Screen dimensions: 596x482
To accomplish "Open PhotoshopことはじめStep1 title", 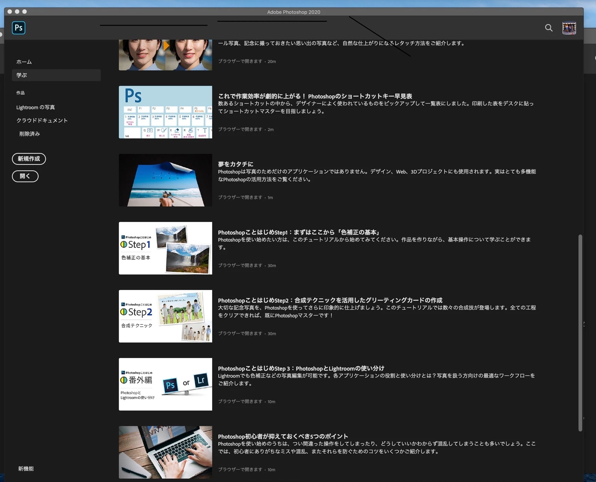I will tap(299, 232).
